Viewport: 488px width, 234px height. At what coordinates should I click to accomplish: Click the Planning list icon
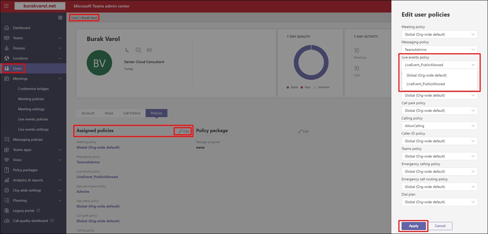(7, 201)
